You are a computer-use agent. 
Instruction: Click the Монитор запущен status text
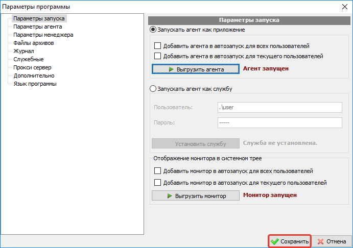tap(270, 195)
